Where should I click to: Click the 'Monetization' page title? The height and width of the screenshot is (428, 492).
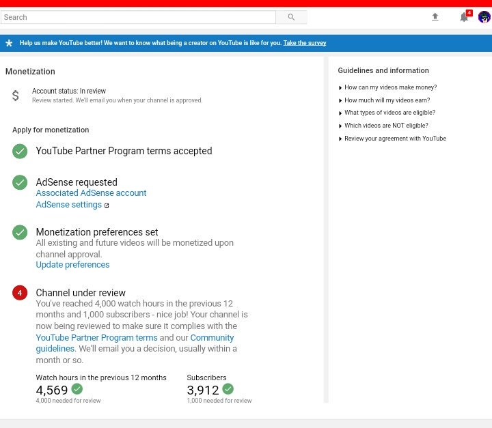(30, 72)
